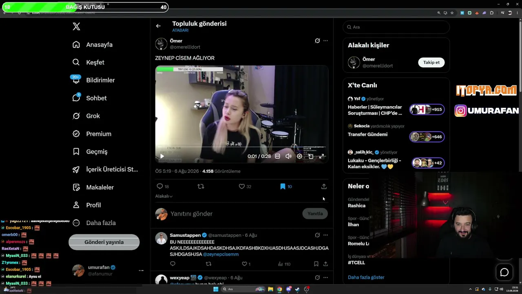Image resolution: width=522 pixels, height=294 pixels.
Task: Click the Yanıtını gönder reply field
Action: pos(234,214)
